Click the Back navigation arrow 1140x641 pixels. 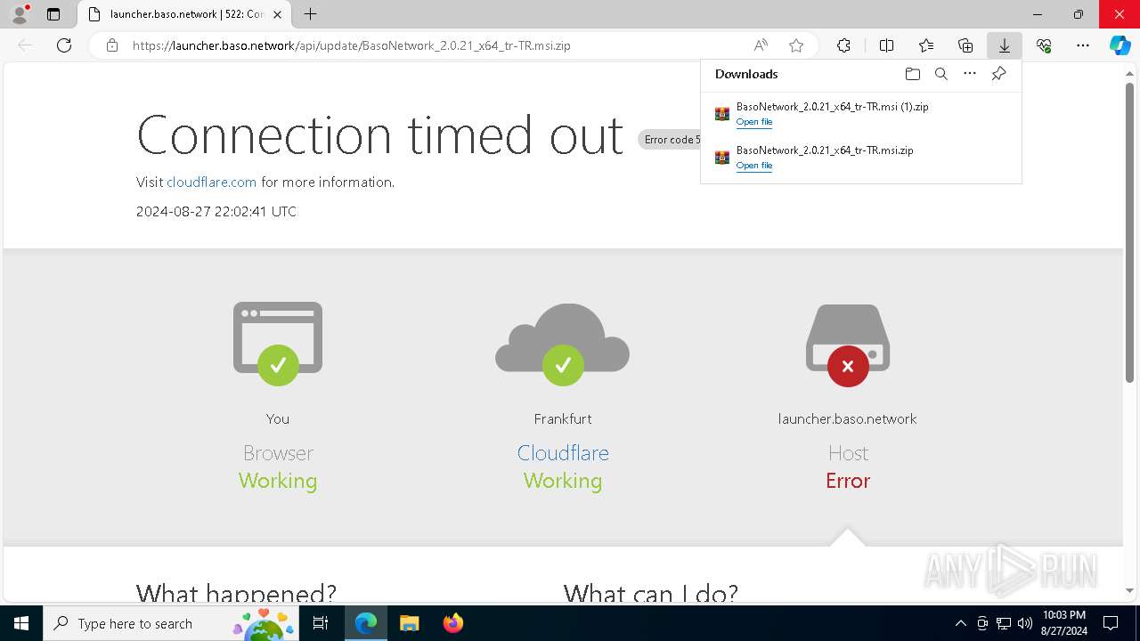[x=25, y=45]
